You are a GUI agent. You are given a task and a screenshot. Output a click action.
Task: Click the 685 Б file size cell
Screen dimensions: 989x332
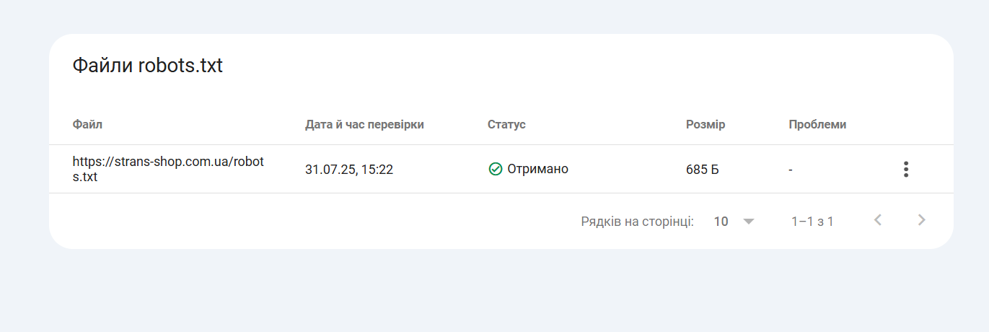pos(702,170)
